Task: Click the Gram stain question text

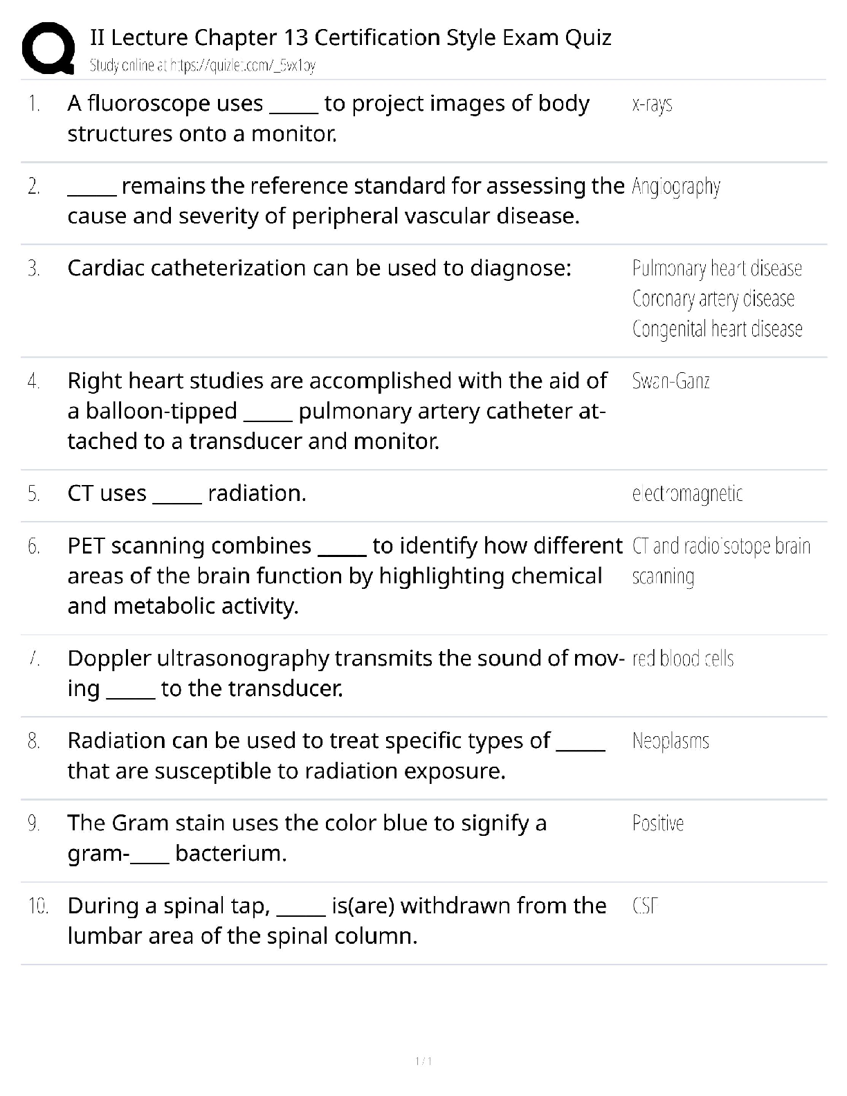Action: coord(307,838)
